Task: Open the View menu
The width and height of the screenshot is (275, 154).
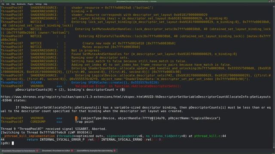Action: (x=13, y=4)
